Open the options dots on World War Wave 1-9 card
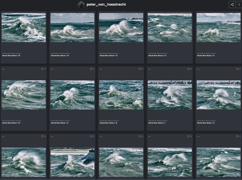The width and height of the screenshot is (242, 180). [52, 69]
